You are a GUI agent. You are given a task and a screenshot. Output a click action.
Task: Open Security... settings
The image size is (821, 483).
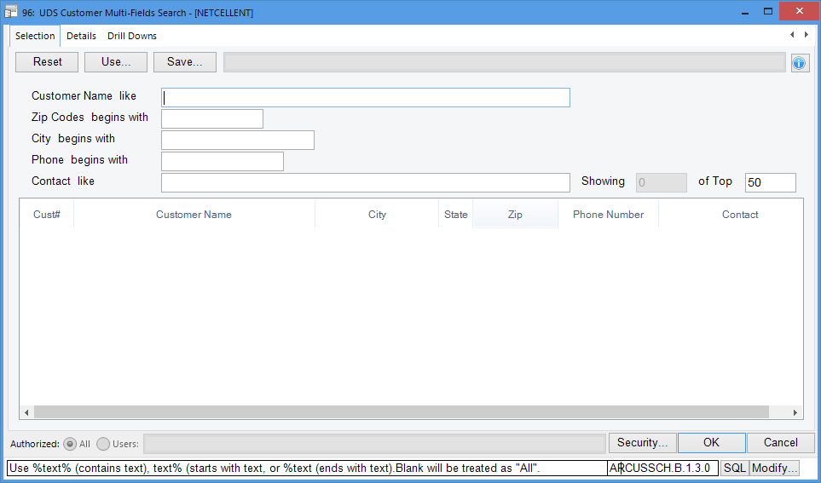pyautogui.click(x=642, y=443)
